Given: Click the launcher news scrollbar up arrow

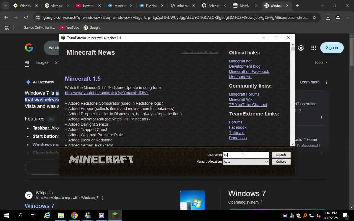Looking at the screenshot, I should point(293,44).
